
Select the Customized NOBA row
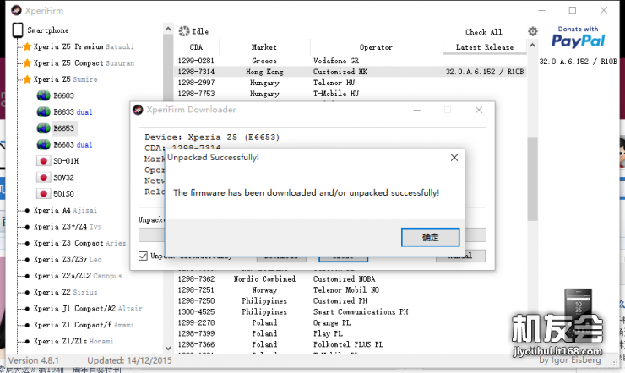click(351, 279)
